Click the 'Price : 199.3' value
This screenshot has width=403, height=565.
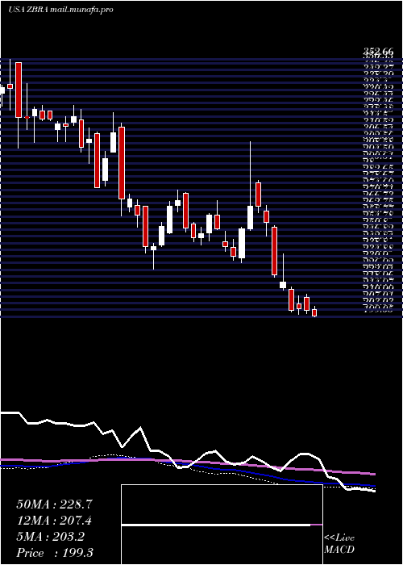55,553
